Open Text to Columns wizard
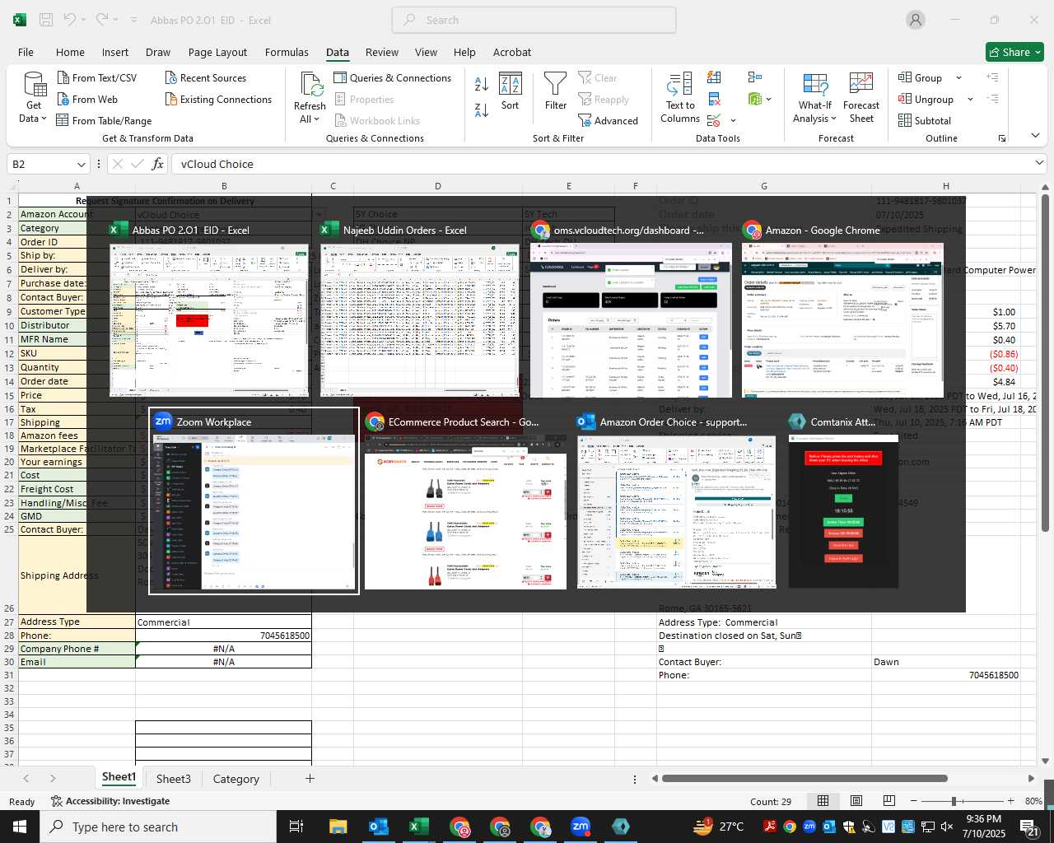 (680, 98)
